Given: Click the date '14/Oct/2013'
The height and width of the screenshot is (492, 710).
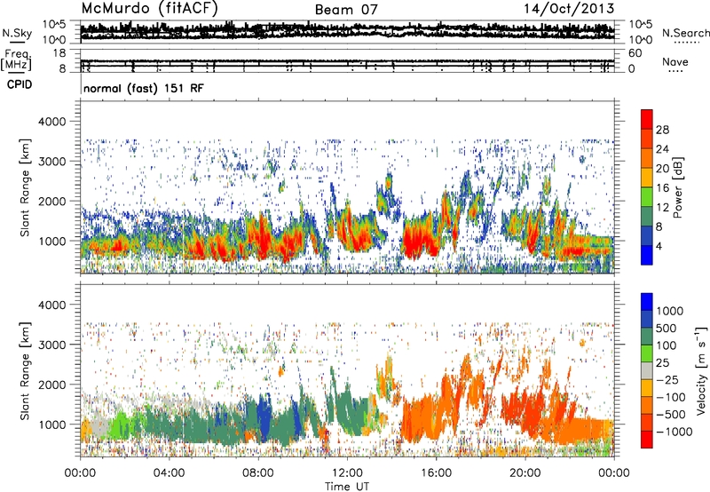Looking at the screenshot, I should [x=569, y=9].
